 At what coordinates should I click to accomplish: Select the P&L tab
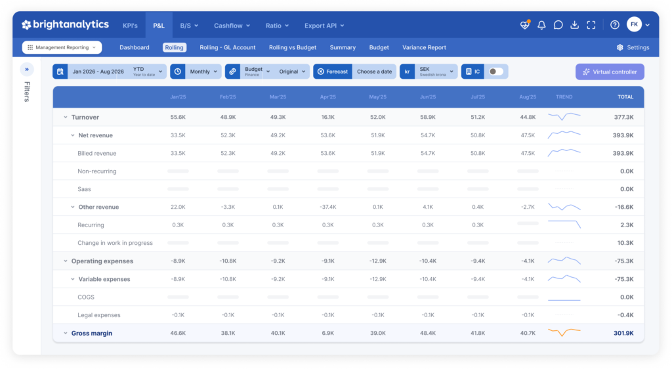(x=159, y=26)
